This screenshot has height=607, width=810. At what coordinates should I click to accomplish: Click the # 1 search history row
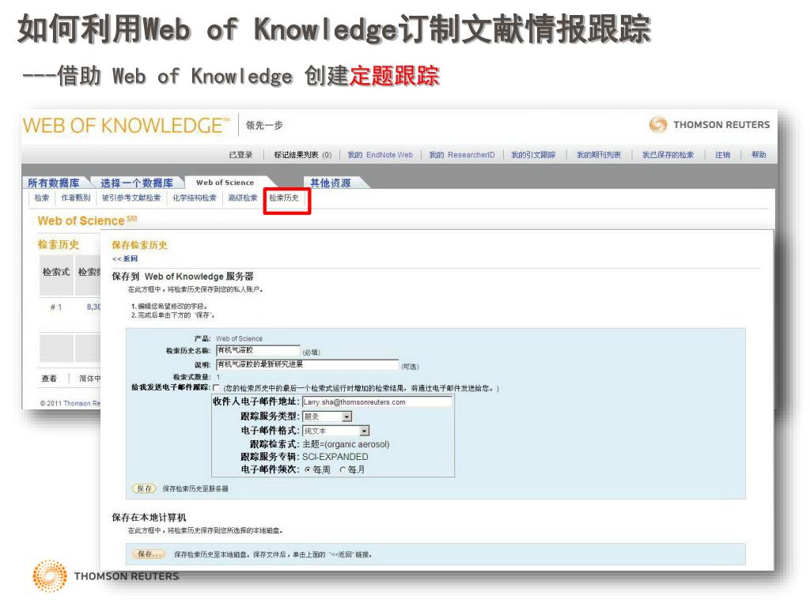tap(56, 307)
